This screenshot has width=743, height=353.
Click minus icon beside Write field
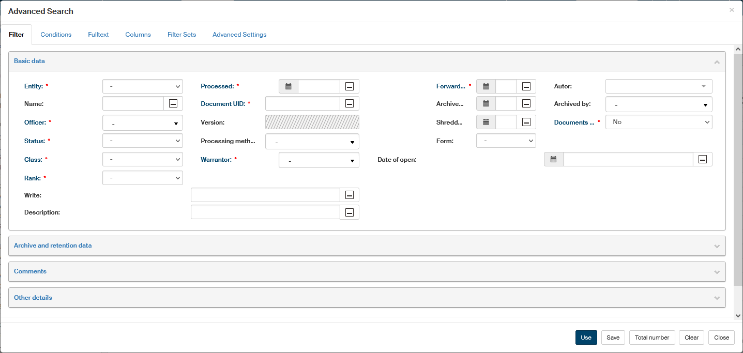pyautogui.click(x=350, y=195)
